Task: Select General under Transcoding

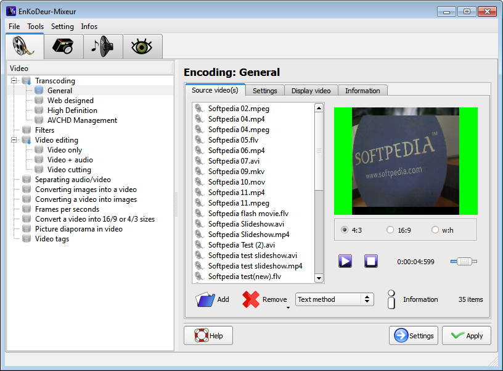Action: (x=60, y=91)
